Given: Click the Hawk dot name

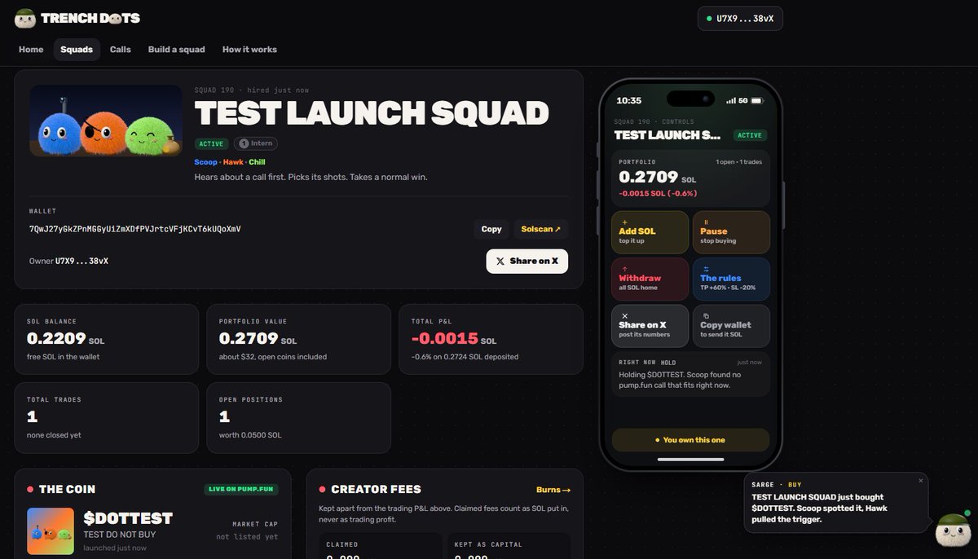Looking at the screenshot, I should coord(233,162).
